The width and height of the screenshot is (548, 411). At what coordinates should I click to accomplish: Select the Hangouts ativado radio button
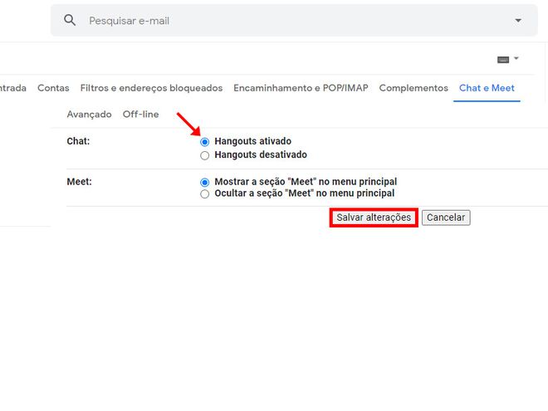[205, 142]
